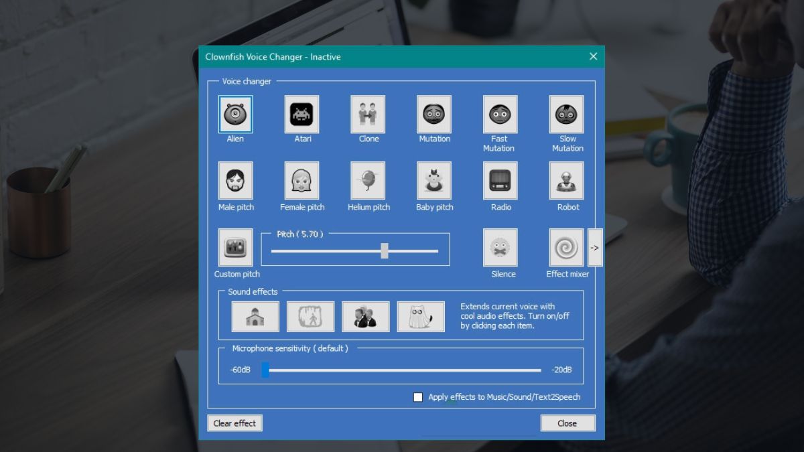This screenshot has width=804, height=452.
Task: Select the Custom pitch icon
Action: [x=236, y=247]
